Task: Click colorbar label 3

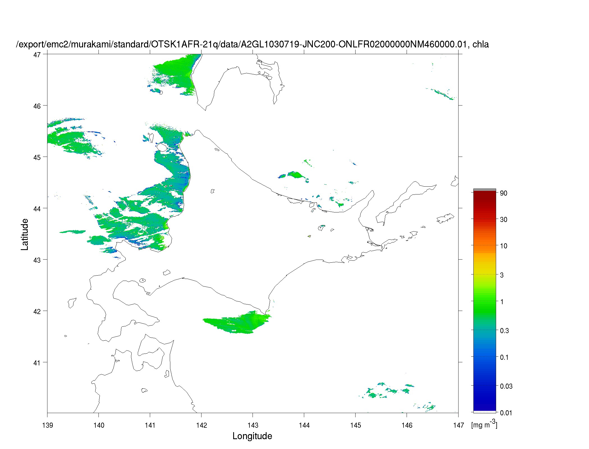Action: point(502,275)
